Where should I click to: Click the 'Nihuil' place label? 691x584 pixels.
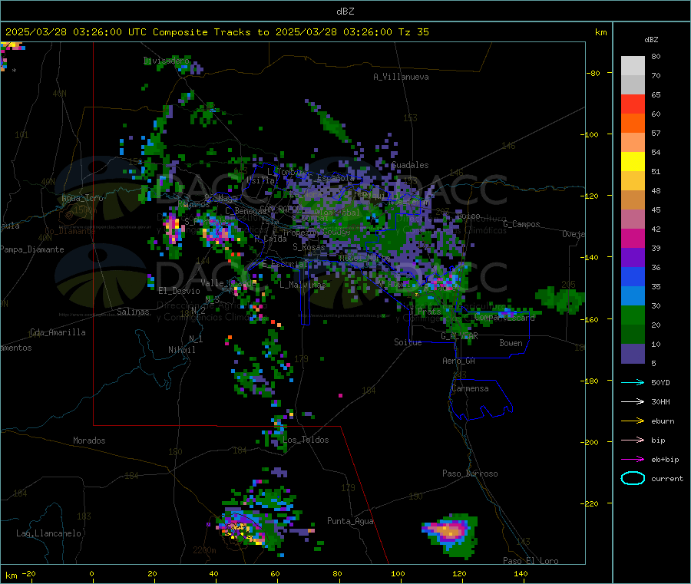tap(181, 350)
